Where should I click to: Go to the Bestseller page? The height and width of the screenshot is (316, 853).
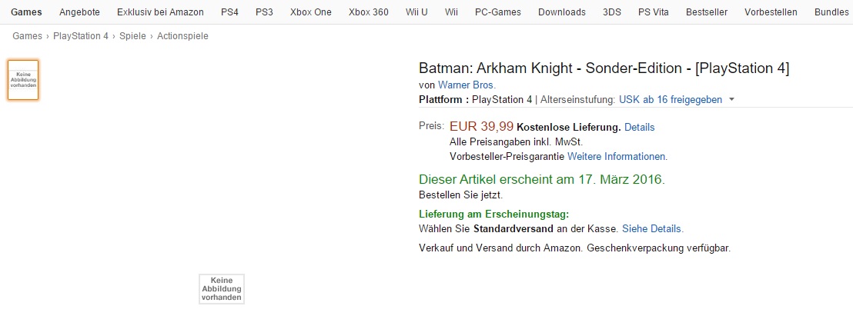click(x=707, y=12)
